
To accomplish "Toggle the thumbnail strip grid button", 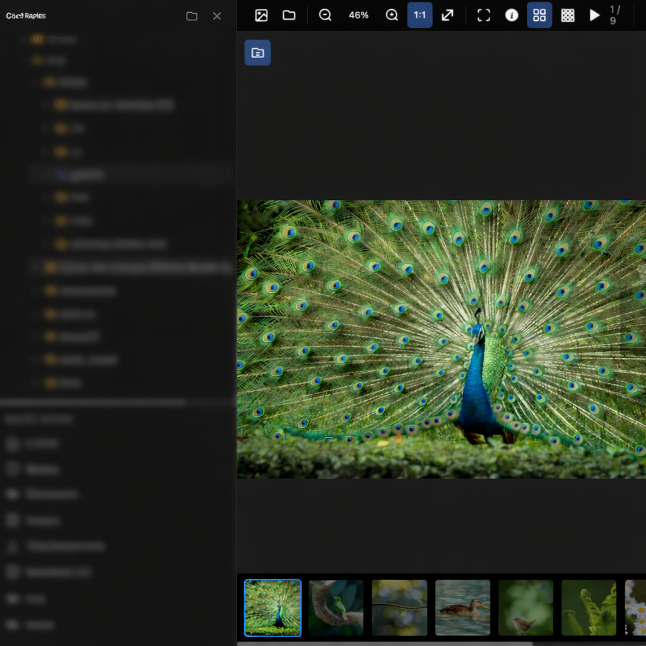I will (x=539, y=15).
